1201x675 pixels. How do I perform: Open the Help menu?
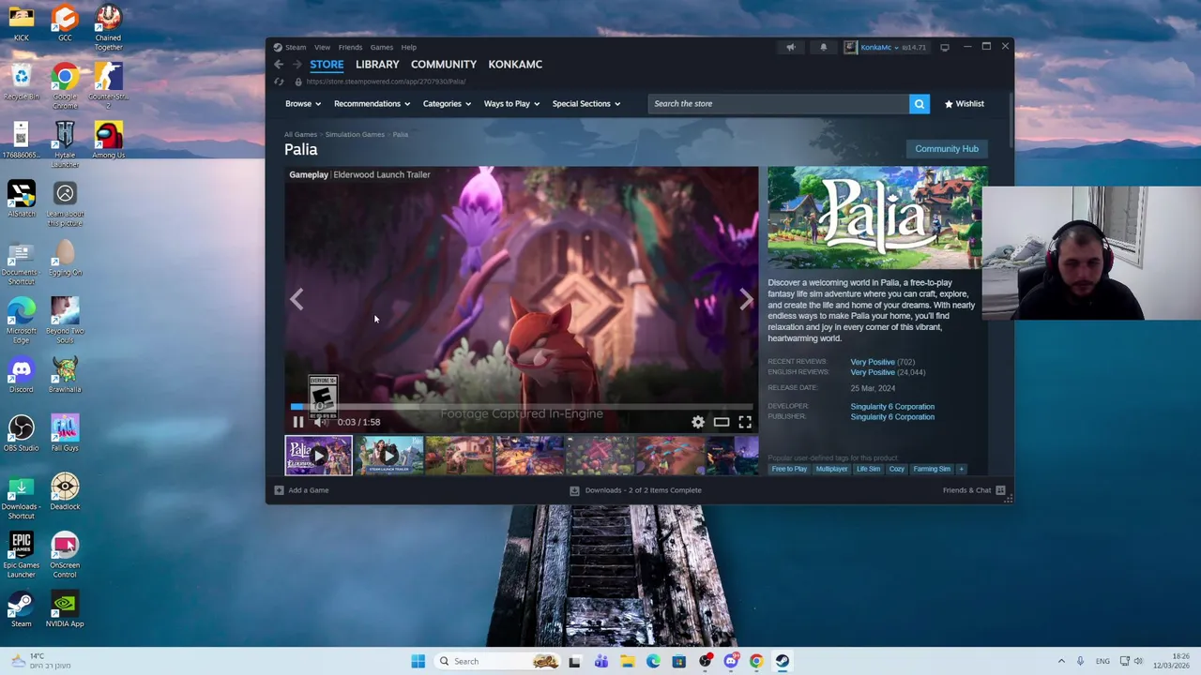(x=409, y=47)
